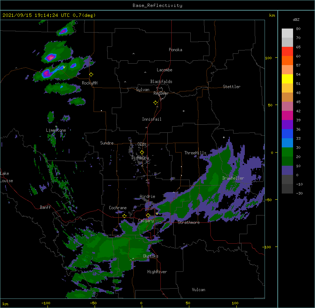The width and height of the screenshot is (315, 308).
Task: Click the Innisfail city label
Action: [152, 119]
